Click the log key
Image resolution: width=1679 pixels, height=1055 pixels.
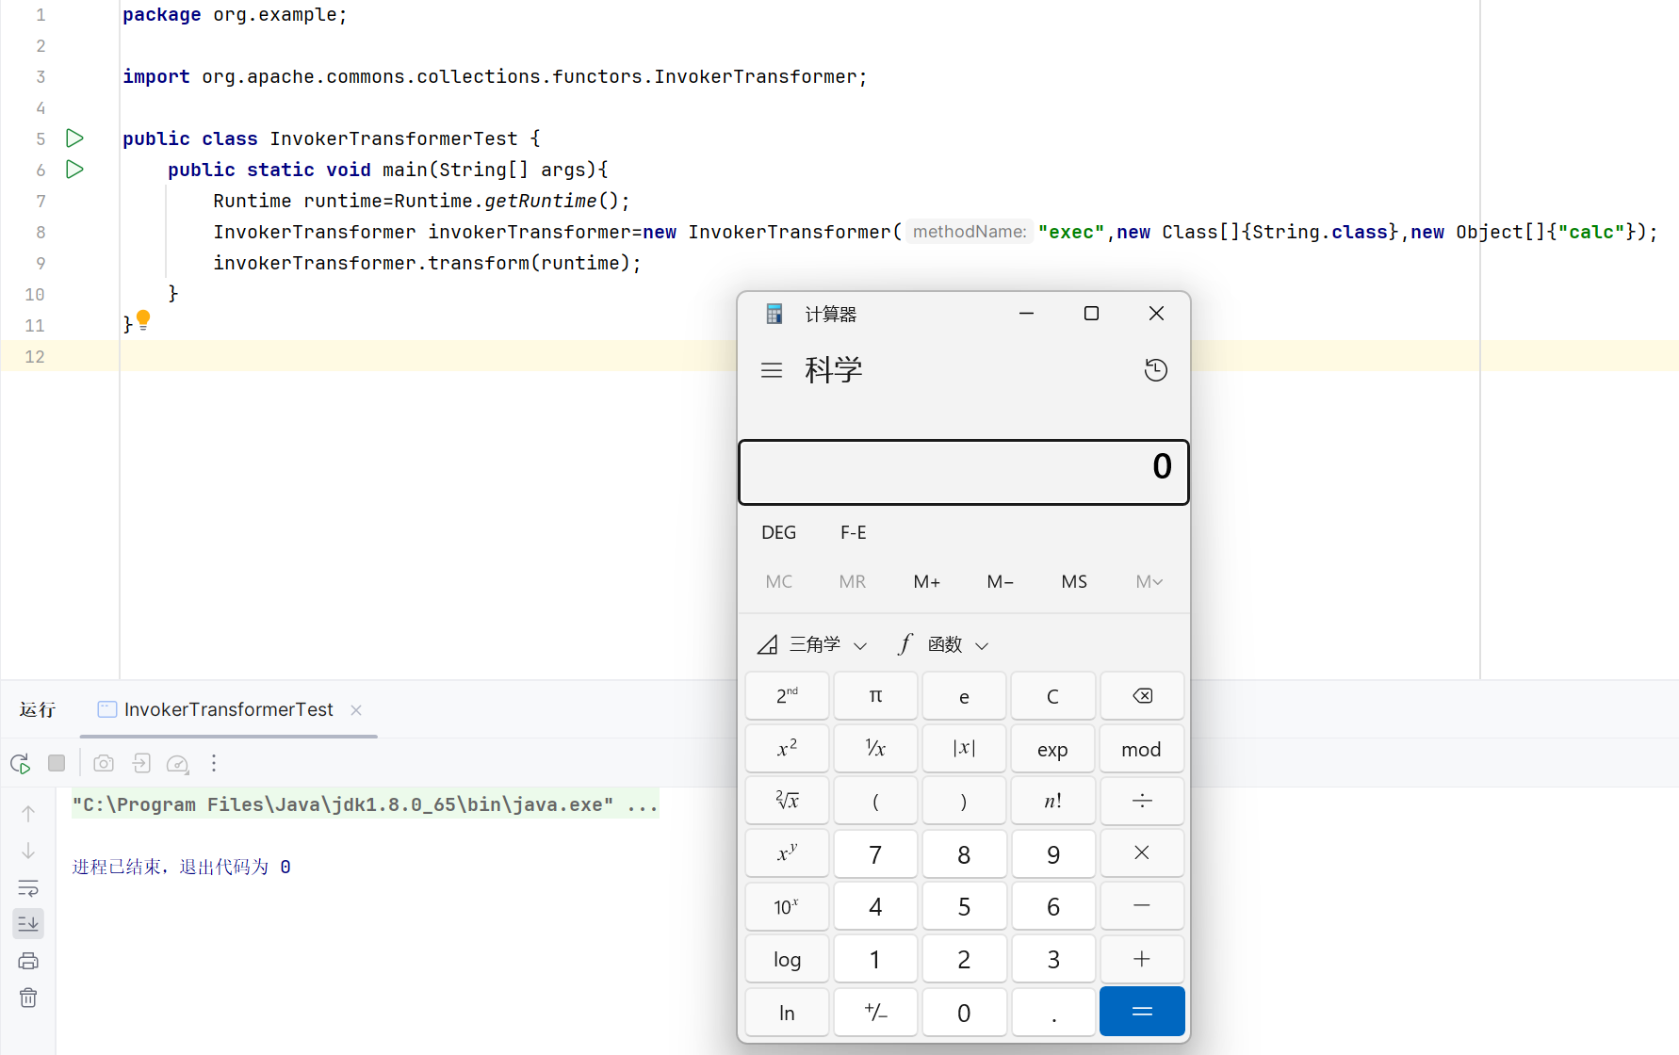coord(787,959)
